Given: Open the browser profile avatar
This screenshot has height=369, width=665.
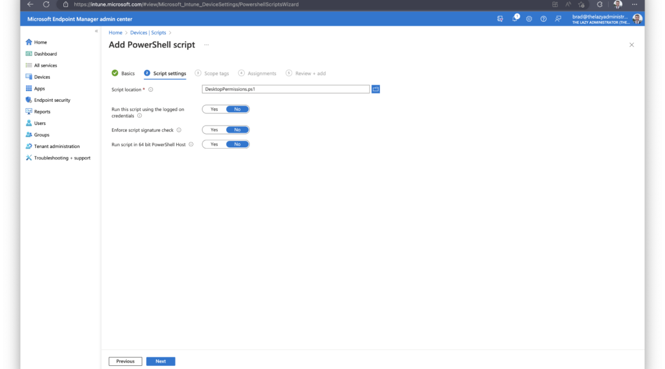Looking at the screenshot, I should [618, 4].
